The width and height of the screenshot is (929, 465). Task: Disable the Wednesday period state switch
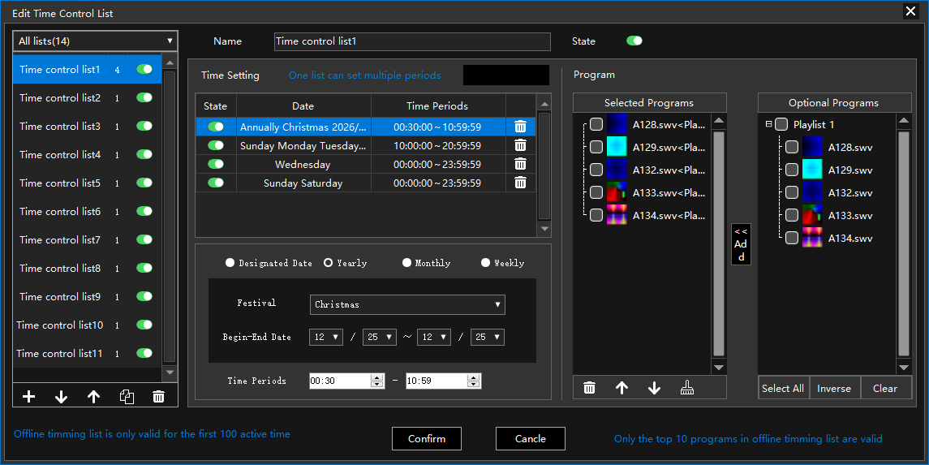pyautogui.click(x=216, y=164)
